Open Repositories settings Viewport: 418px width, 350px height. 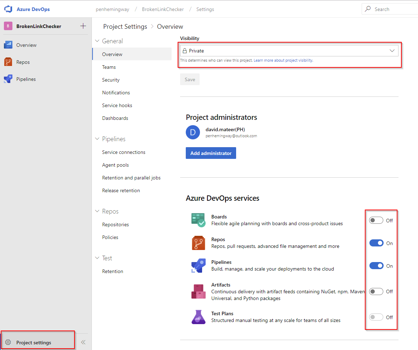pos(116,224)
